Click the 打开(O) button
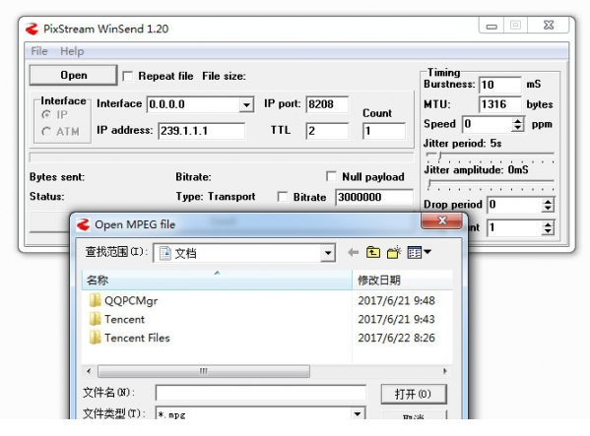590x436 pixels. click(414, 394)
